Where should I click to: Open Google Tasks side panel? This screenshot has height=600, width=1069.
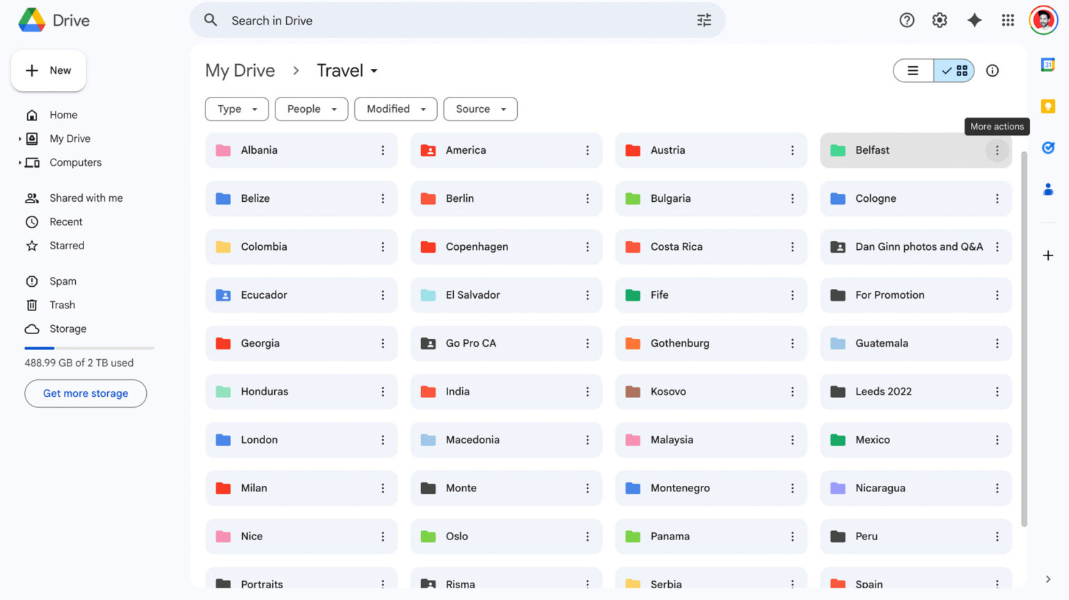(1048, 148)
